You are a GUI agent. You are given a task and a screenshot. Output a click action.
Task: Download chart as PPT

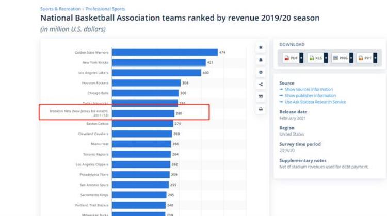[365, 58]
